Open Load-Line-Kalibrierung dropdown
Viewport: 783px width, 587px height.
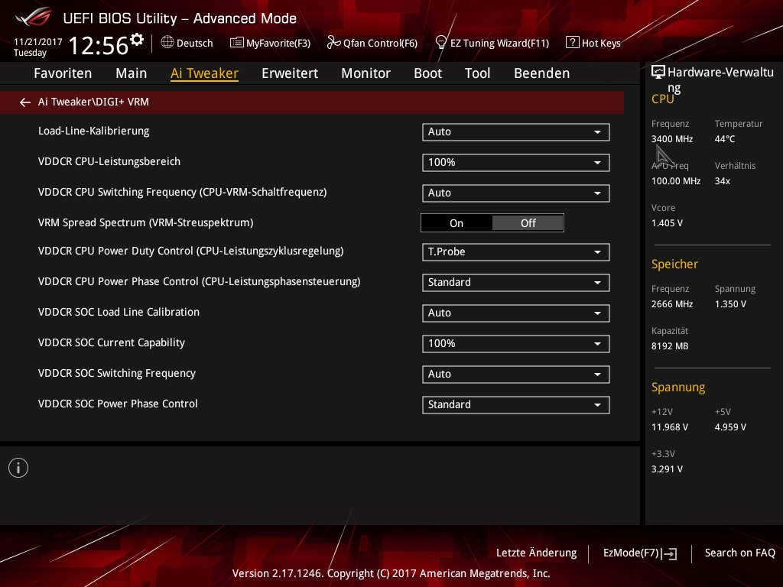tap(515, 132)
